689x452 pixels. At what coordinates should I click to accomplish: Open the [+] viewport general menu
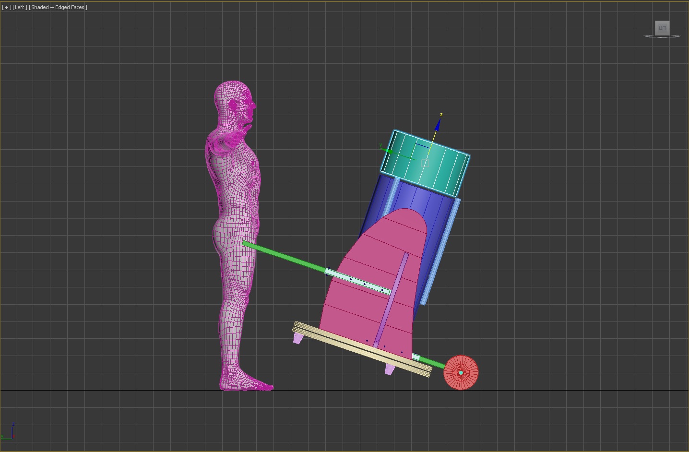pos(6,7)
